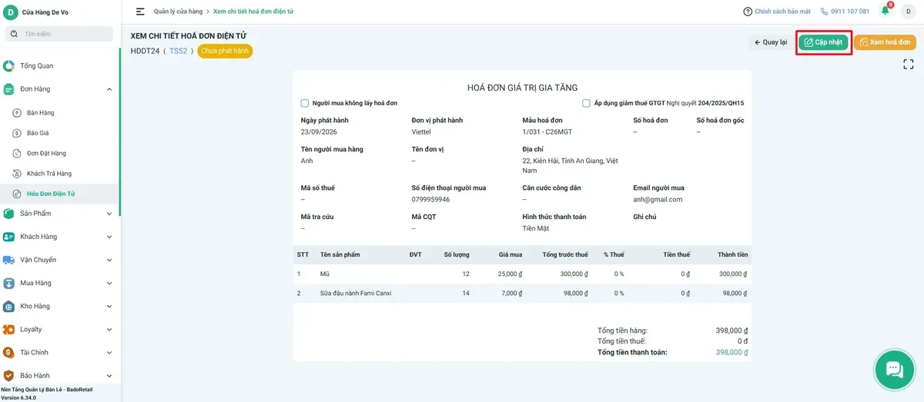
Task: Click the Đơn Hàng sidebar icon
Action: (8, 89)
